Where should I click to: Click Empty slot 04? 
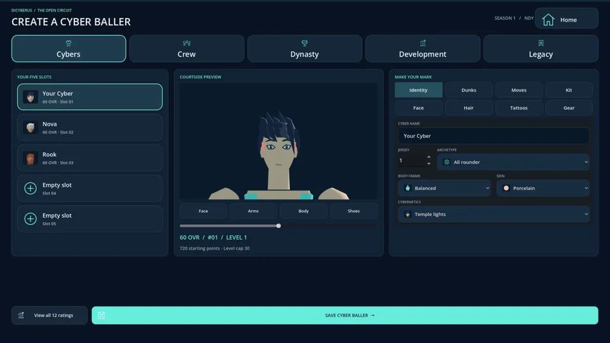tap(90, 188)
